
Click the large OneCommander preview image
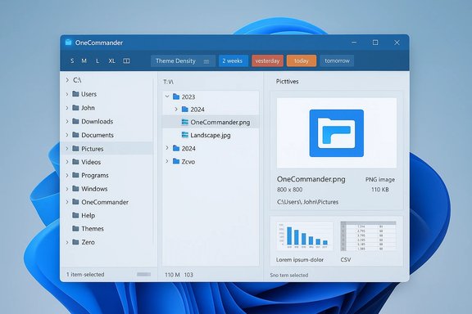[x=337, y=132]
